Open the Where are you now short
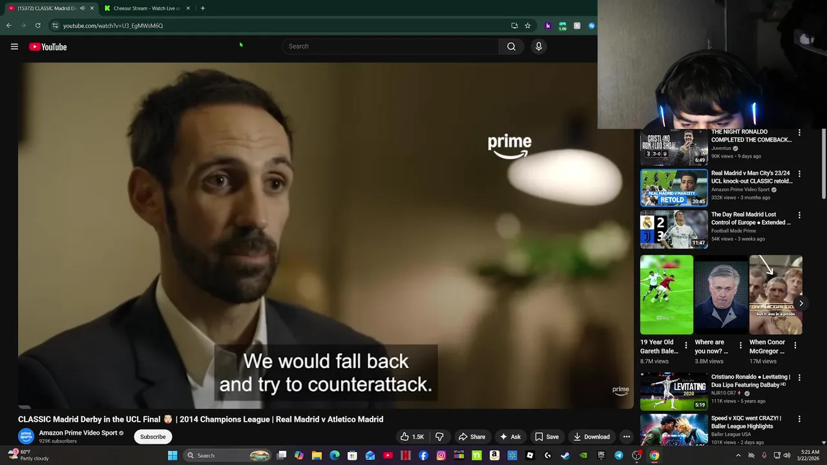This screenshot has width=827, height=465. (x=721, y=295)
